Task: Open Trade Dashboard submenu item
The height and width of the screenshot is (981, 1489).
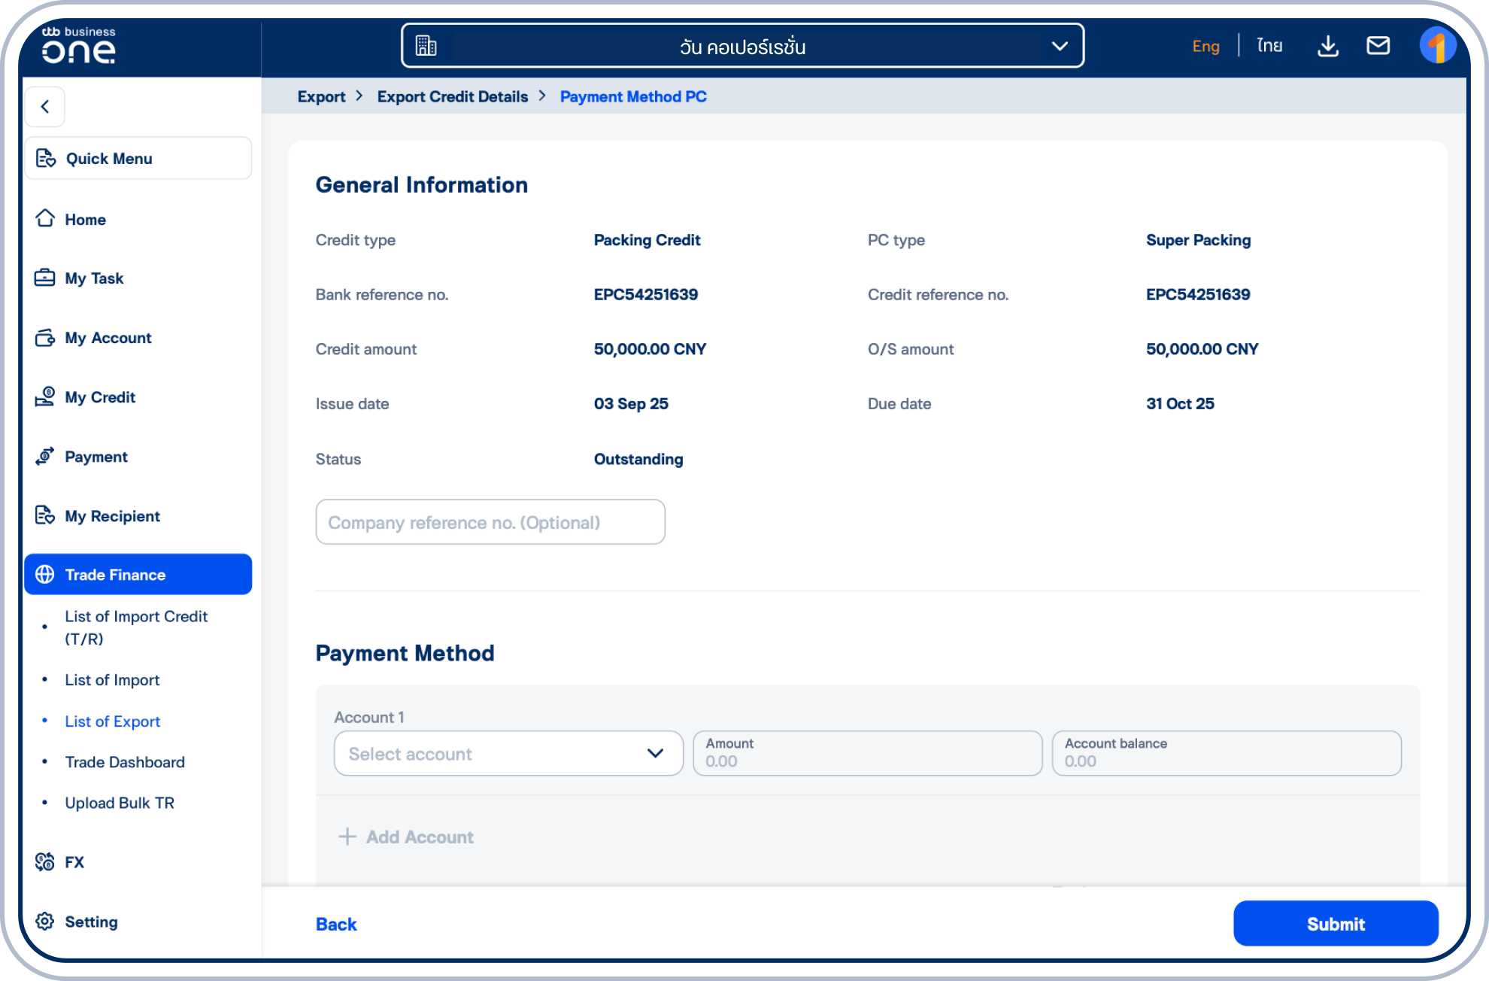Action: click(x=125, y=762)
